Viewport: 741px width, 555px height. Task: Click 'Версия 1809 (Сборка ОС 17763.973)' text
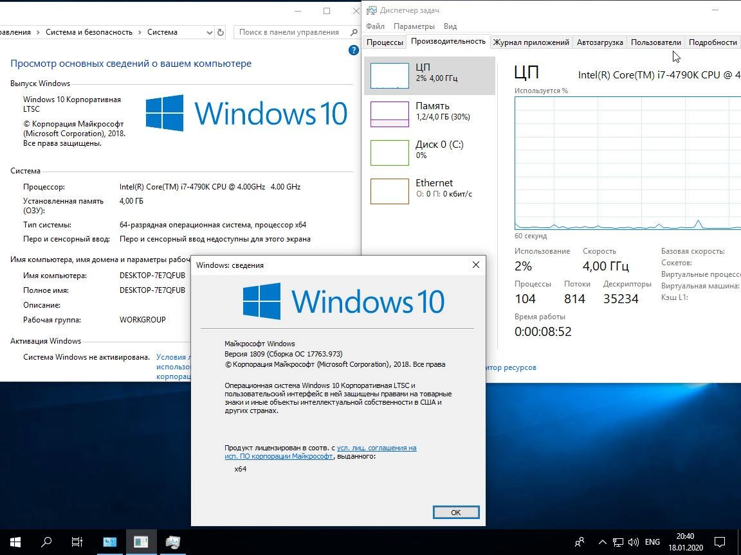coord(284,354)
